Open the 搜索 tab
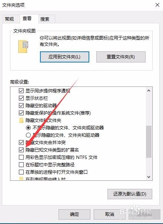Viewport: 163px width, 224px height. pos(45,19)
